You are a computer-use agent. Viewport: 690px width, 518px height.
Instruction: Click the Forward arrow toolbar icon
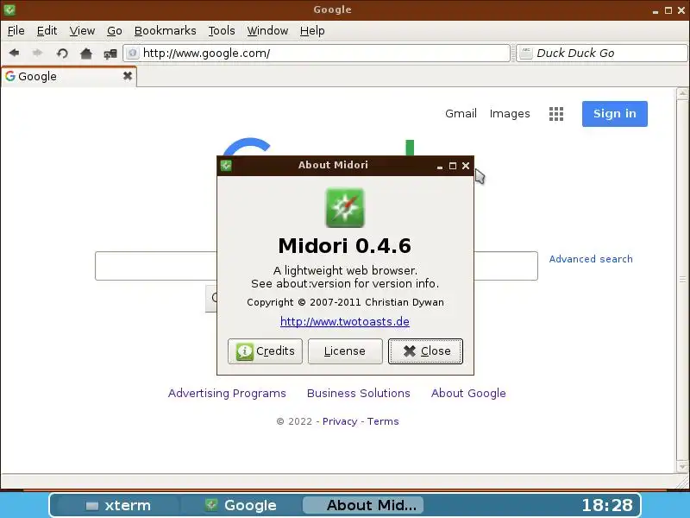[x=37, y=54]
